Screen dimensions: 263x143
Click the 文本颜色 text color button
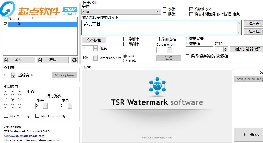point(94,40)
